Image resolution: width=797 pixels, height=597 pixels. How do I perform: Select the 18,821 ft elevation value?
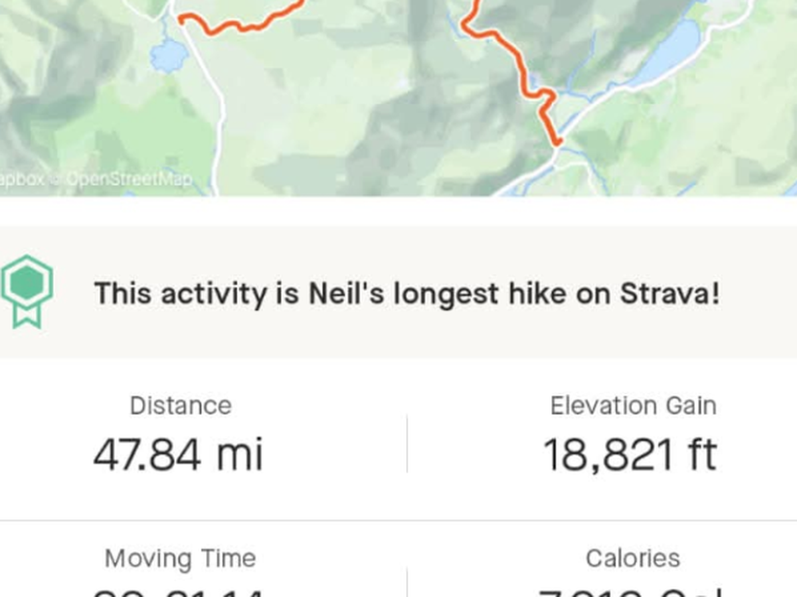click(630, 456)
